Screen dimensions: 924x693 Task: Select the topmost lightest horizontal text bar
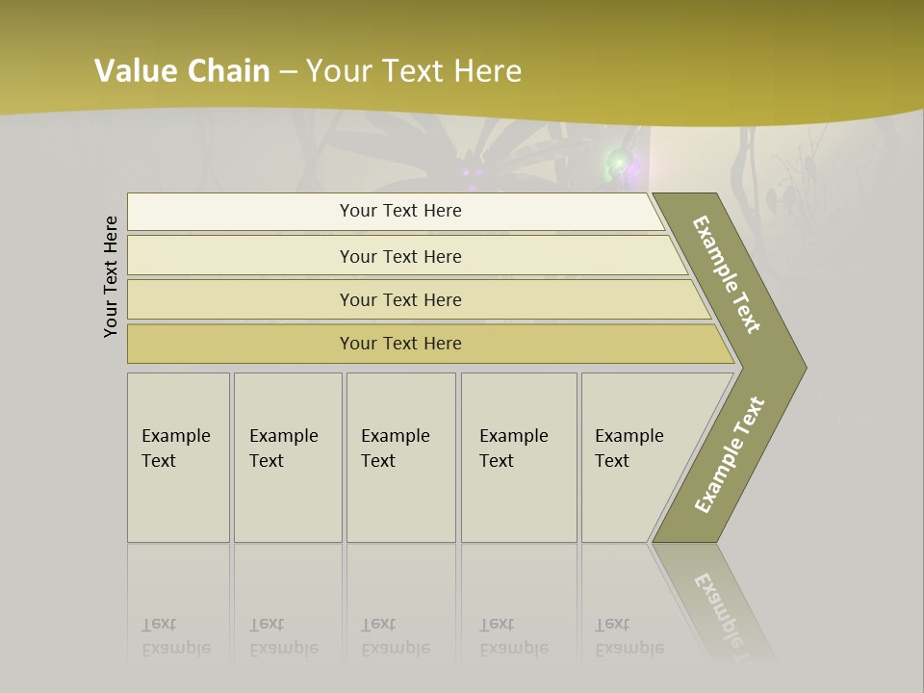point(400,211)
